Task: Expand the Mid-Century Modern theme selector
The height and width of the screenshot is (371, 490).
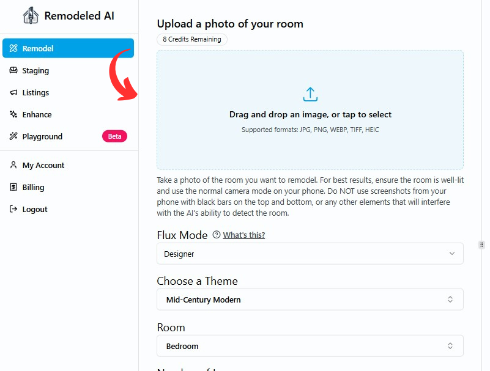Action: (x=310, y=299)
